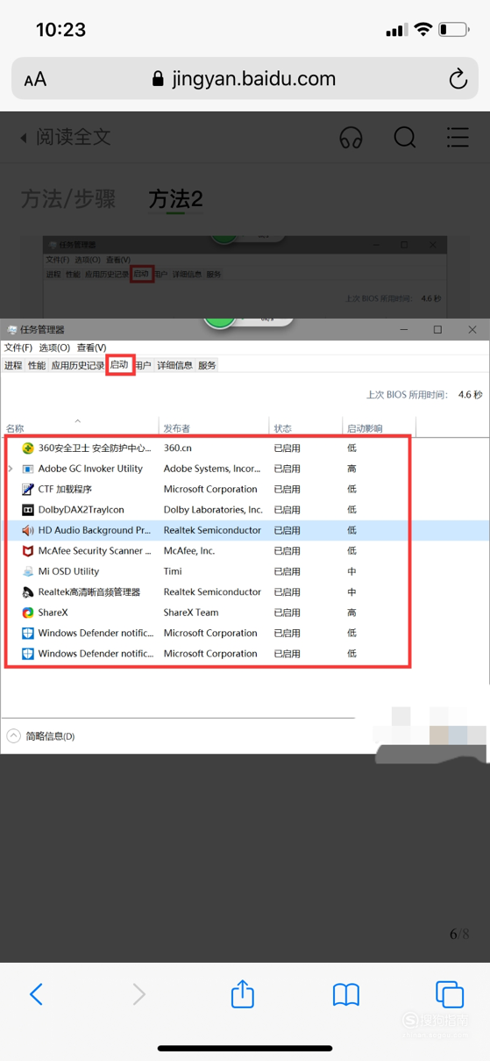Switch to the 性能 tab
Viewport: 490px width, 1061px height.
coord(37,365)
